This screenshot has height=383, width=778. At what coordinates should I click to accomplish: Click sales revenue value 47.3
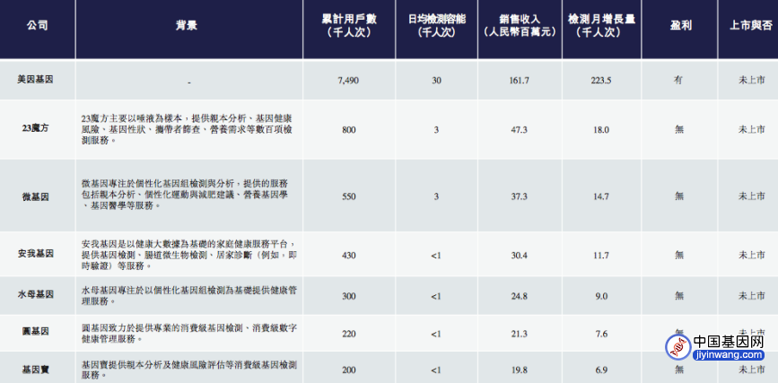pos(519,130)
